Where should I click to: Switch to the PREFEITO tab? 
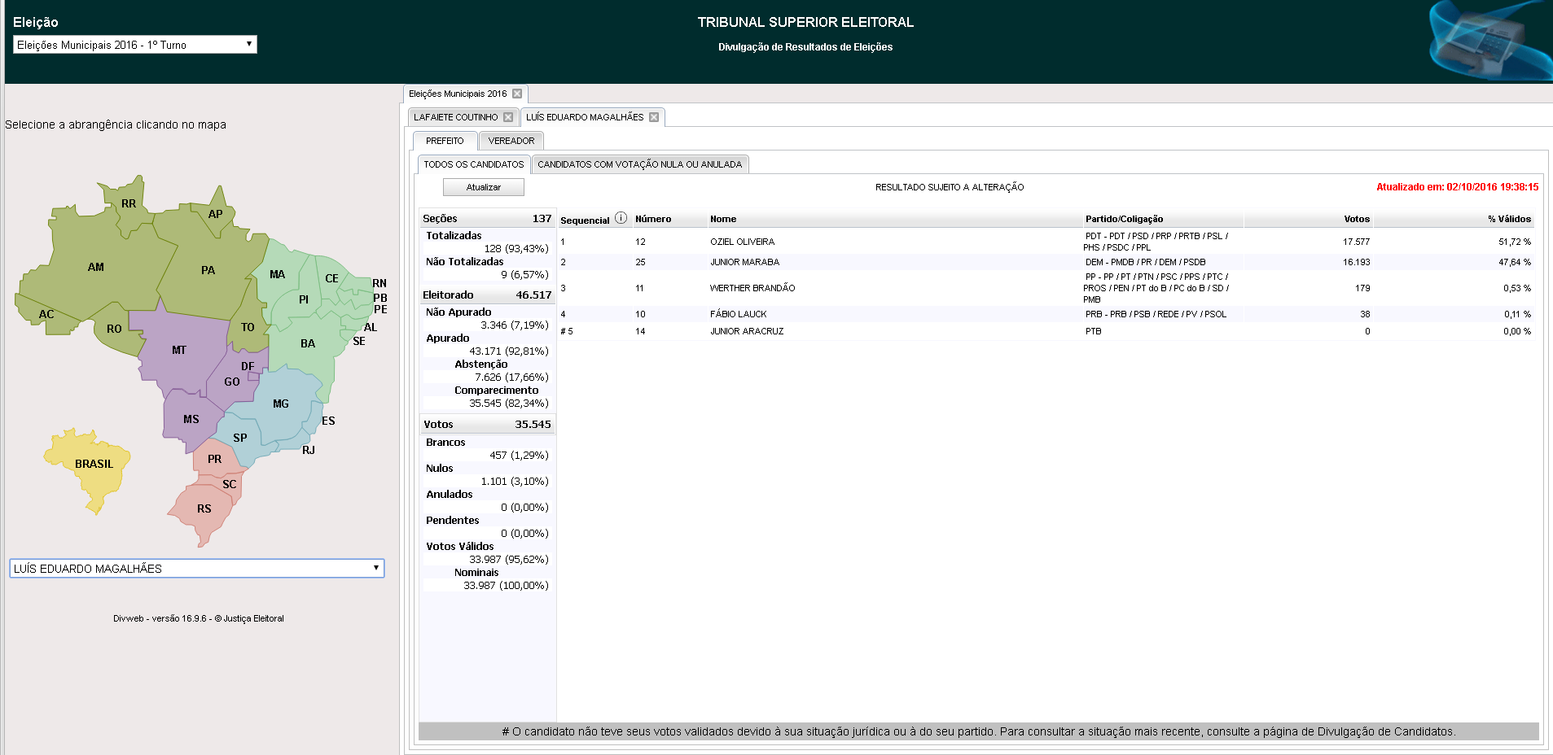tap(445, 141)
